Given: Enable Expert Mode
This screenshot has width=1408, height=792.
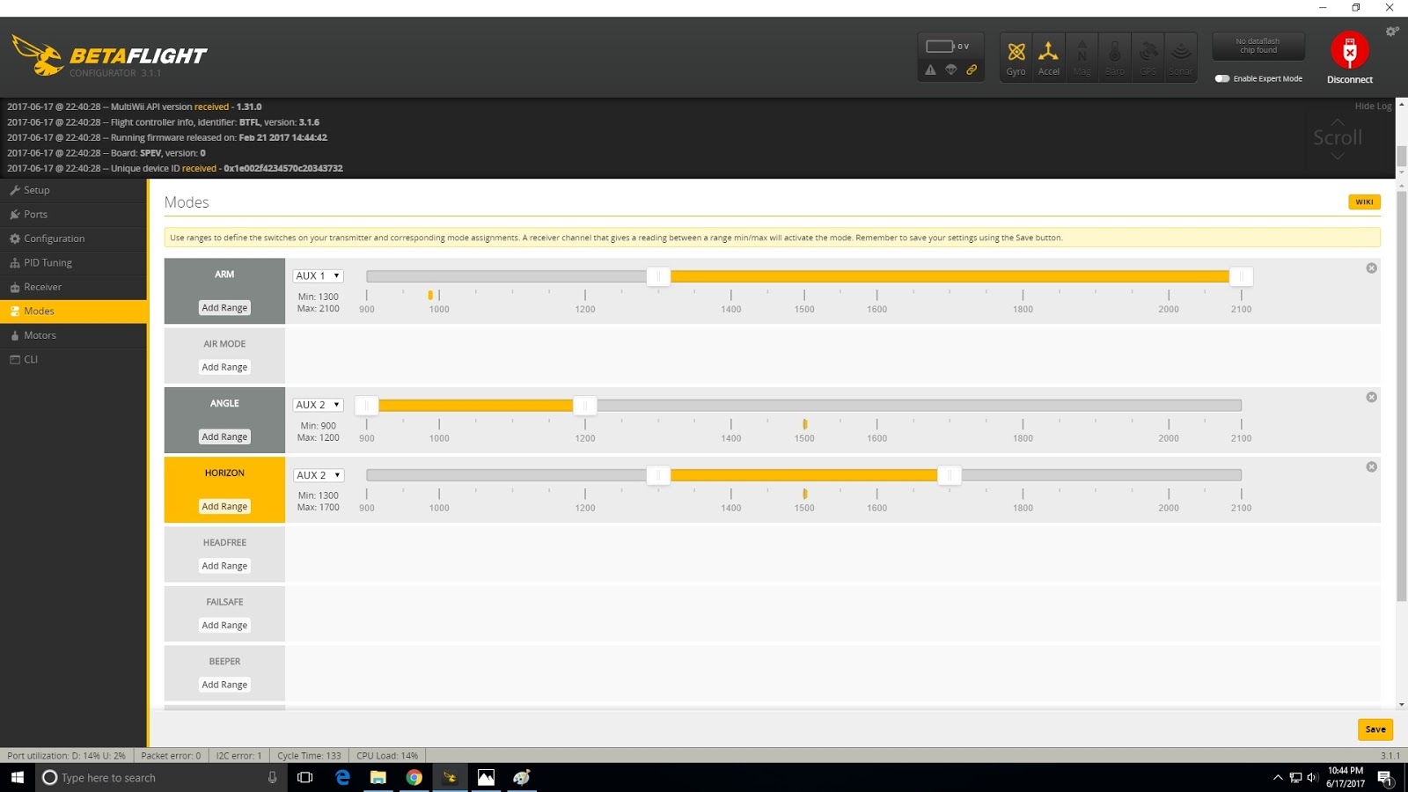Looking at the screenshot, I should click(1223, 78).
